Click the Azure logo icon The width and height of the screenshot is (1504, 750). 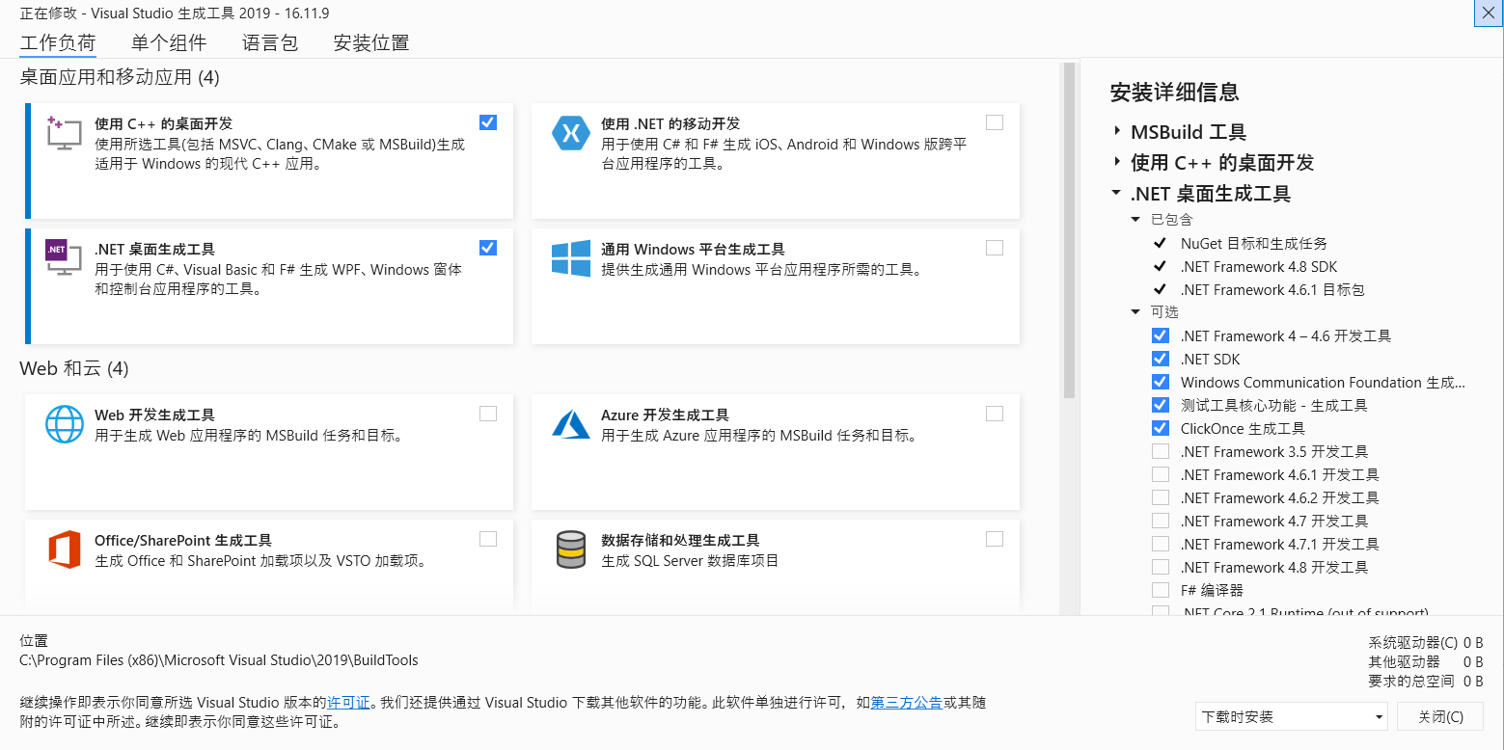(x=570, y=423)
